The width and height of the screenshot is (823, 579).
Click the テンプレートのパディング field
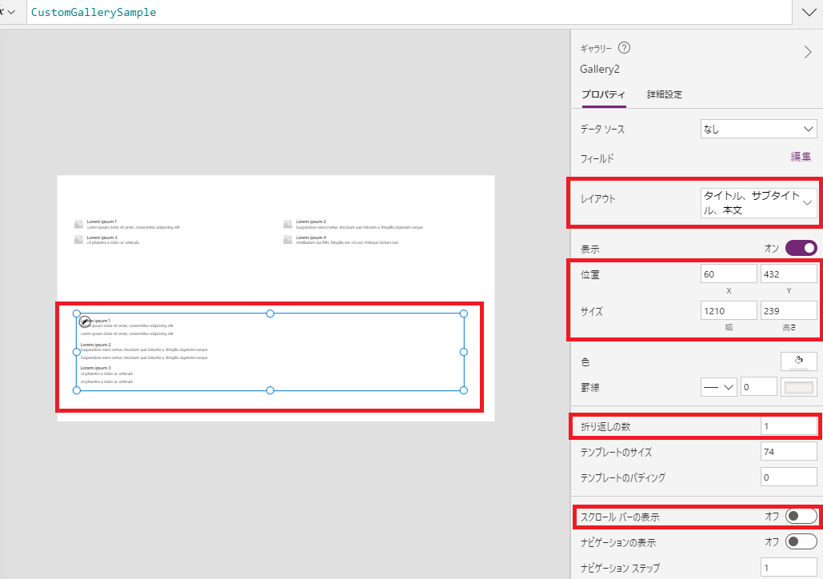789,477
